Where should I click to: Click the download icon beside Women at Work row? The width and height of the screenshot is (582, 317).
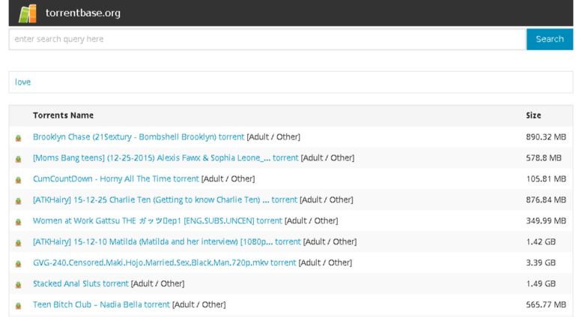pyautogui.click(x=18, y=222)
